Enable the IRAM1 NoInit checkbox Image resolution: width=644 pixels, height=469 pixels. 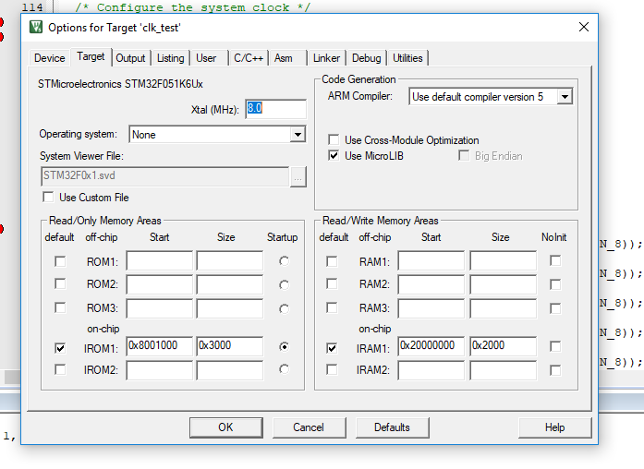coord(555,347)
